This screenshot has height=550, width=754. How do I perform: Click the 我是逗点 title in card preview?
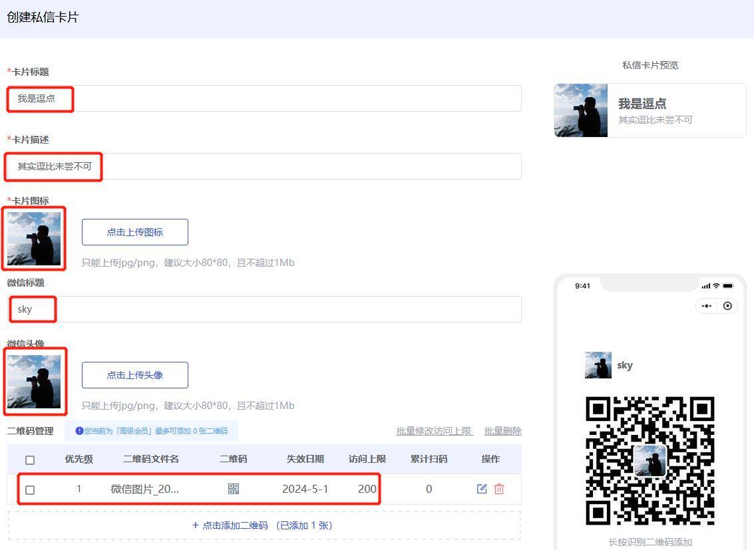point(642,104)
